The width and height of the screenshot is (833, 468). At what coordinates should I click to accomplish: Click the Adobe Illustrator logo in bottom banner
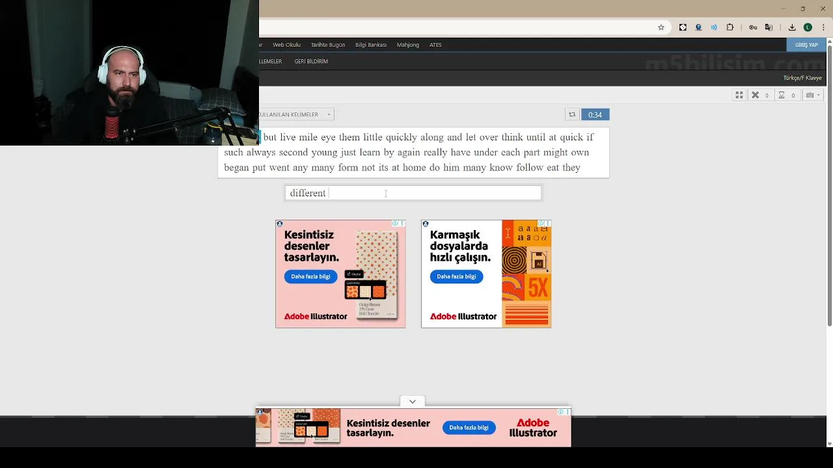coord(533,428)
